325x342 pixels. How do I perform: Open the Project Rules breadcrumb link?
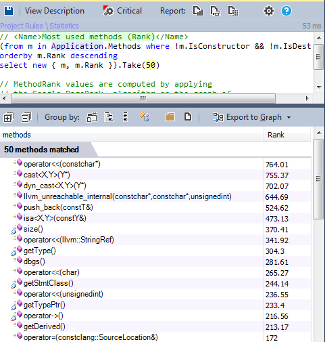coord(22,26)
